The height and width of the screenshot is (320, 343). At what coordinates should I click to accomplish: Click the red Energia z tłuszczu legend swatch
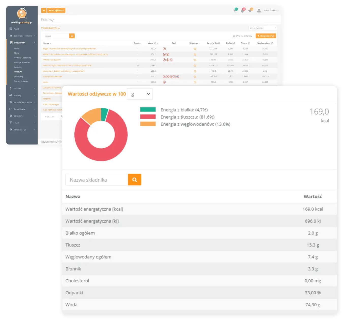(148, 117)
